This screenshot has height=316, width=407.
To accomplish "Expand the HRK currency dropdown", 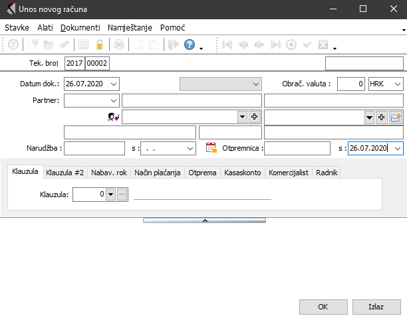I will (x=398, y=84).
